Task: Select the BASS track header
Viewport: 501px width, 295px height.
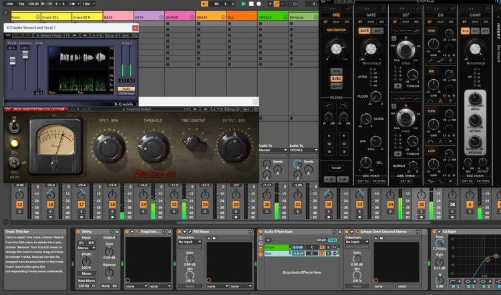Action: [x=118, y=17]
